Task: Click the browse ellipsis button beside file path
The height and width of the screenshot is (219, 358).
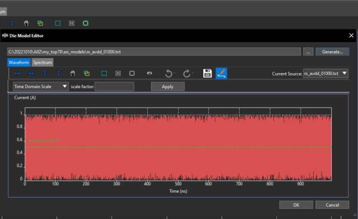Action: (x=308, y=52)
